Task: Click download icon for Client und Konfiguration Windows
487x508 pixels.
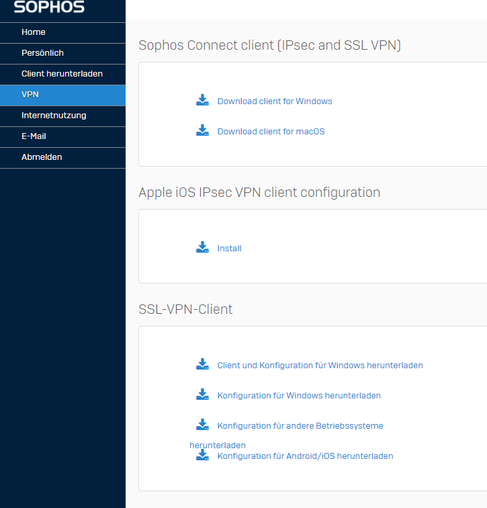Action: pyautogui.click(x=202, y=365)
